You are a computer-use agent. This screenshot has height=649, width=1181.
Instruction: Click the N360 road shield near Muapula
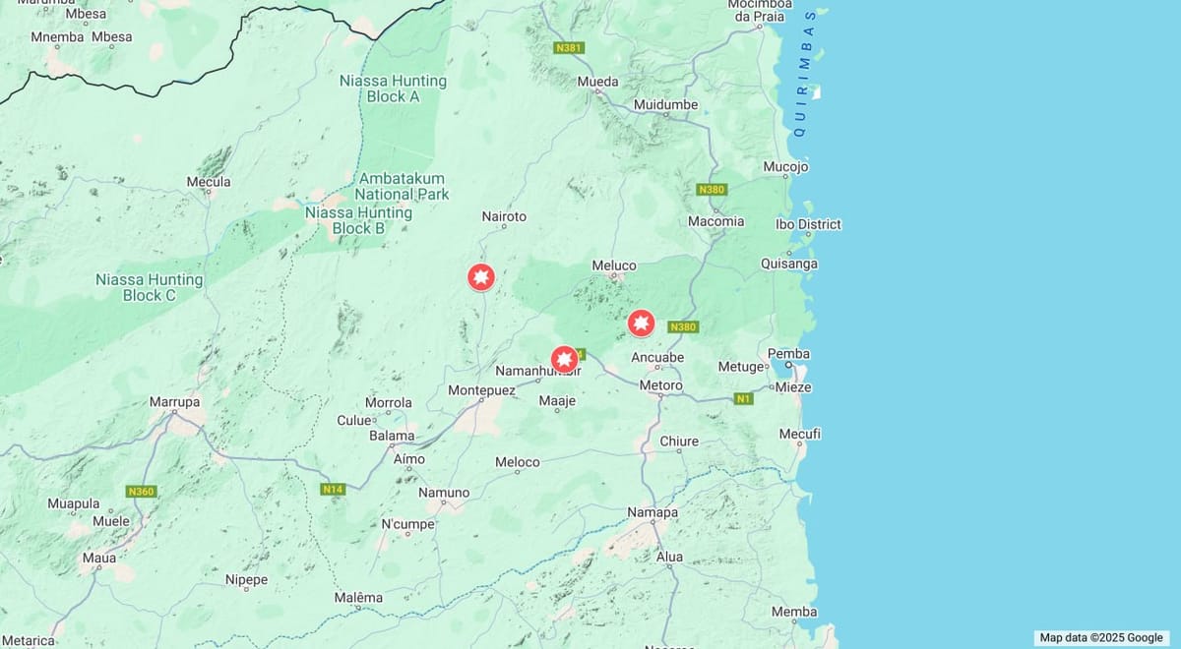[142, 491]
